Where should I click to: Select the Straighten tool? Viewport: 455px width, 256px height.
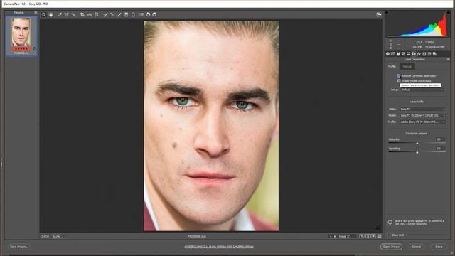(90, 14)
